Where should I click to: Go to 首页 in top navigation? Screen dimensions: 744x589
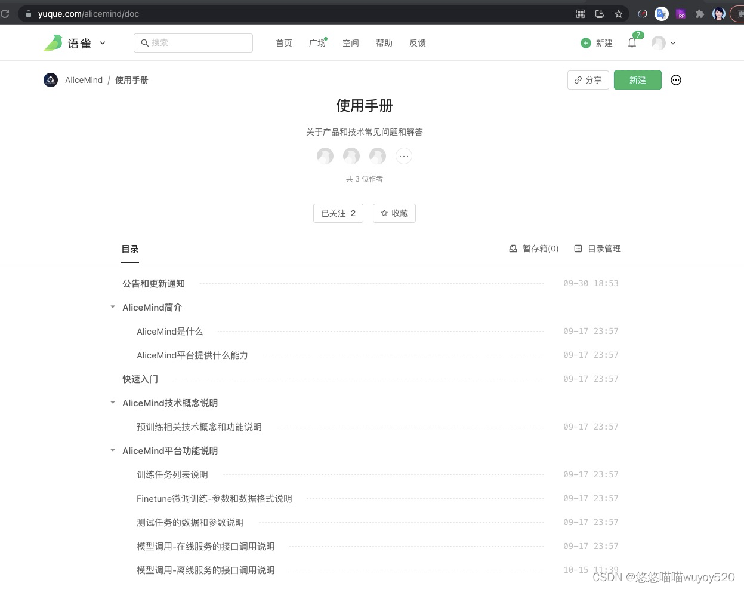[284, 43]
